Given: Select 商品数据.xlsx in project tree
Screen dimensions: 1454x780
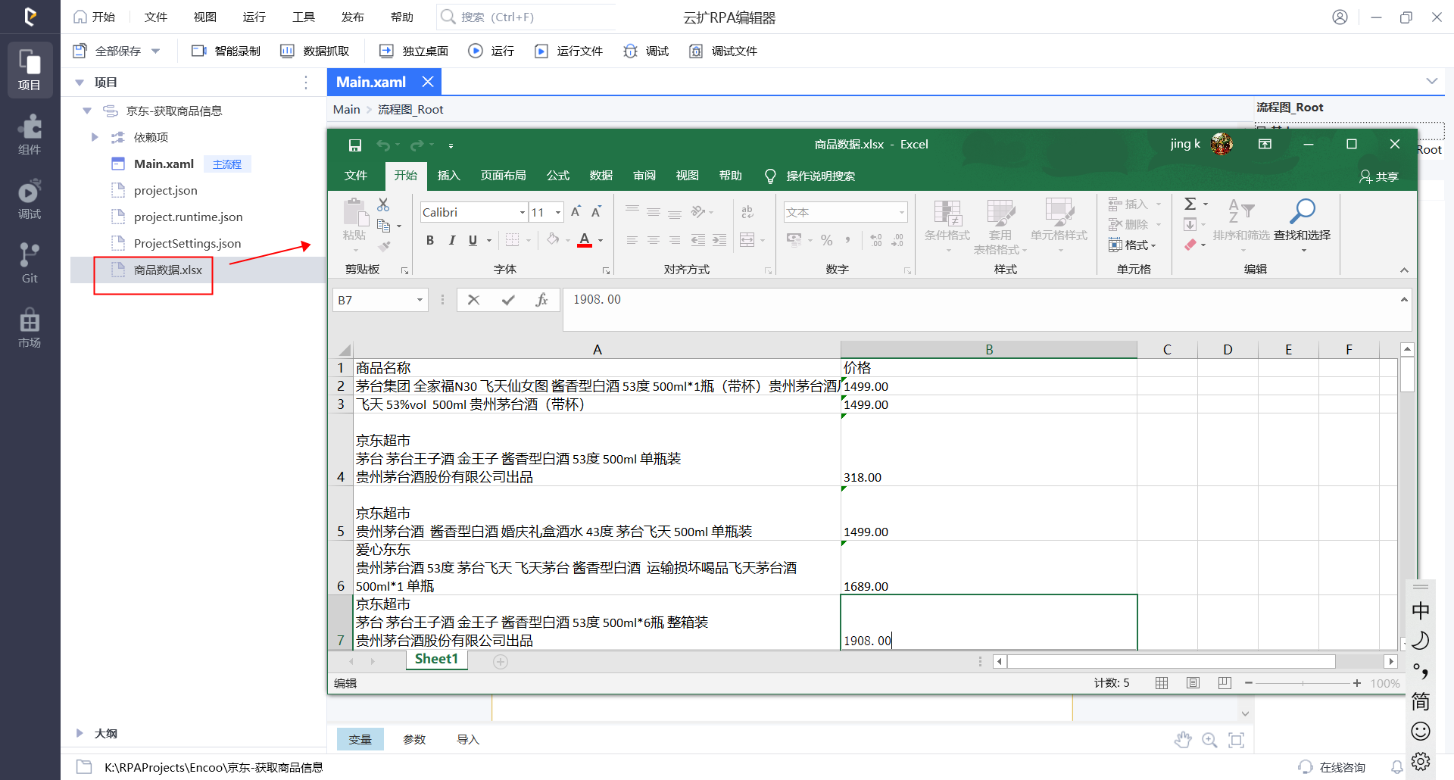Looking at the screenshot, I should (168, 270).
